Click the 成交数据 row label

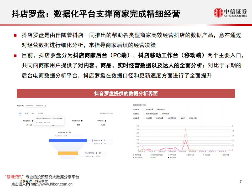click(136, 118)
